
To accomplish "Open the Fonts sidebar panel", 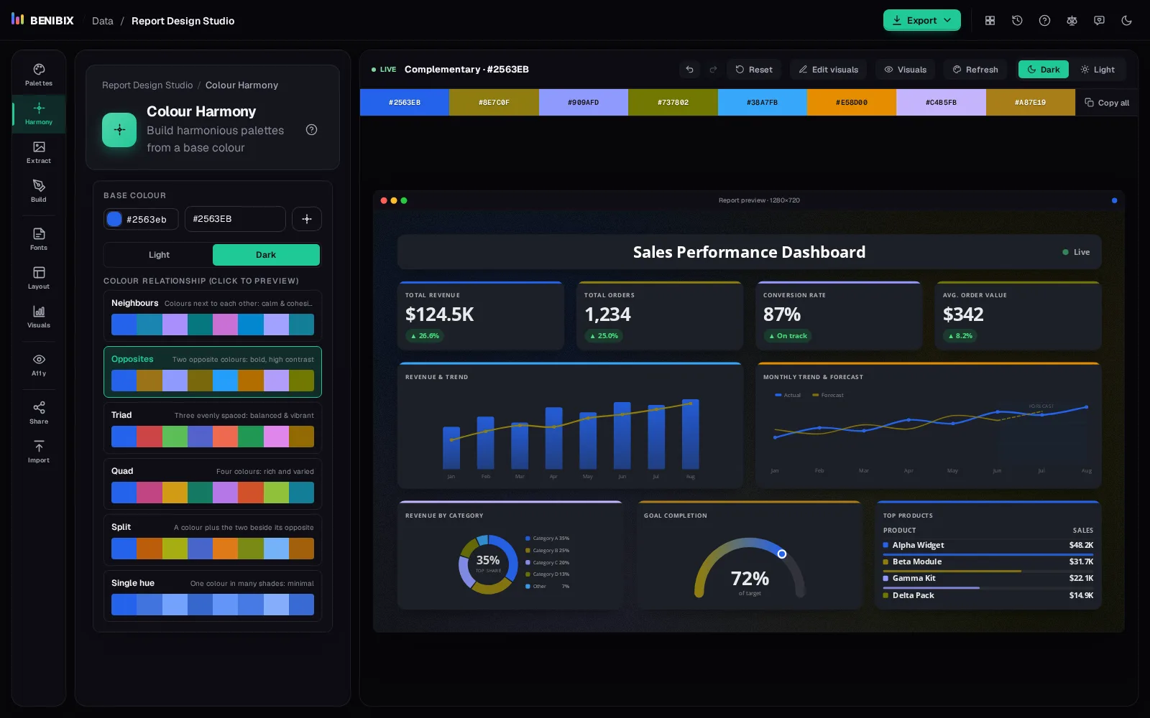I will click(x=39, y=240).
